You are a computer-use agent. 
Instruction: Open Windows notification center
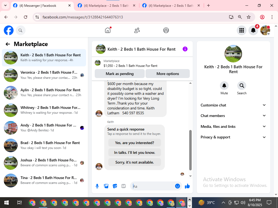[269, 203]
